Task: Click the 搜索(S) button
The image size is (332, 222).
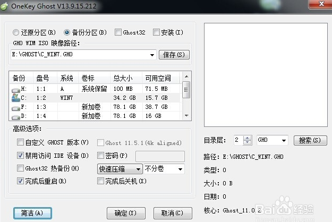Action: point(310,140)
